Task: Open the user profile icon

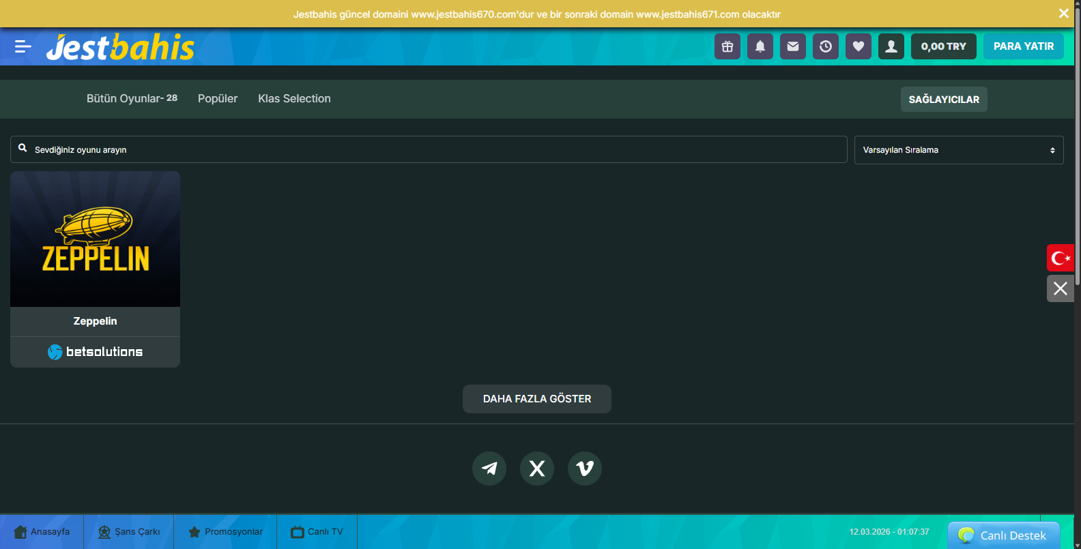Action: coord(891,46)
